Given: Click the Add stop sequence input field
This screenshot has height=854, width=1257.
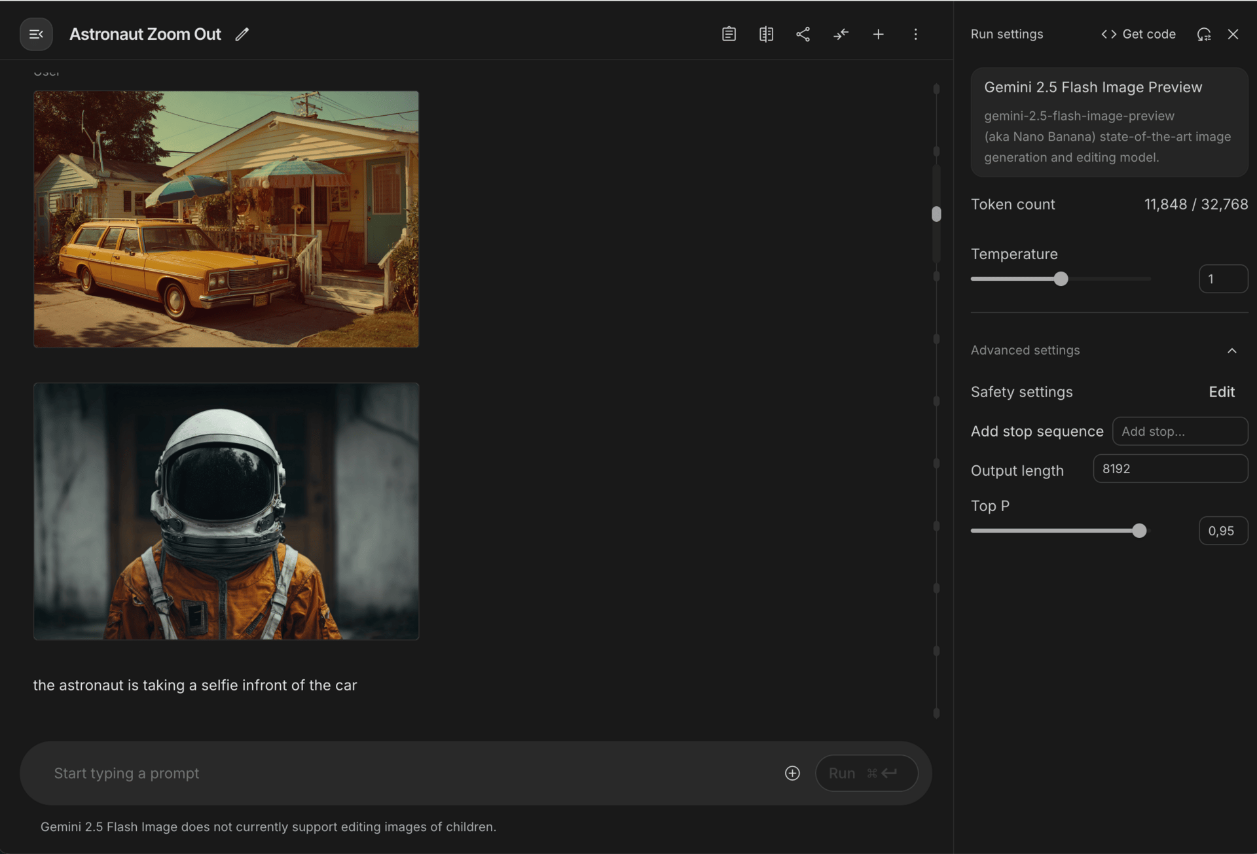Looking at the screenshot, I should pos(1180,431).
